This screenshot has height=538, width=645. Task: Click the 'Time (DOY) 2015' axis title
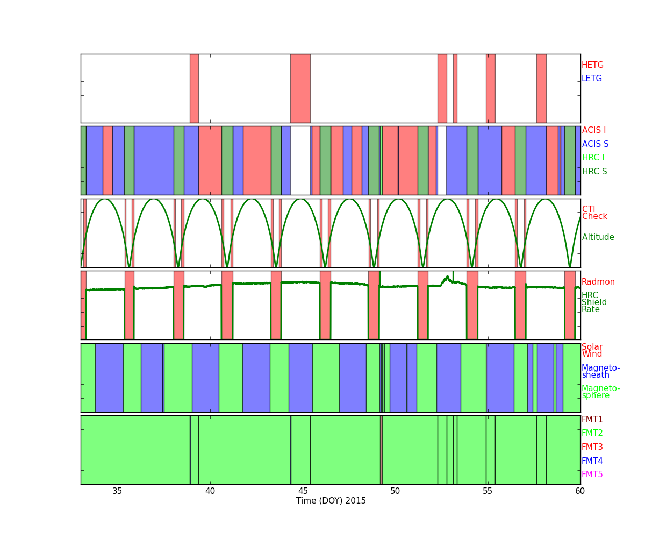click(x=331, y=501)
